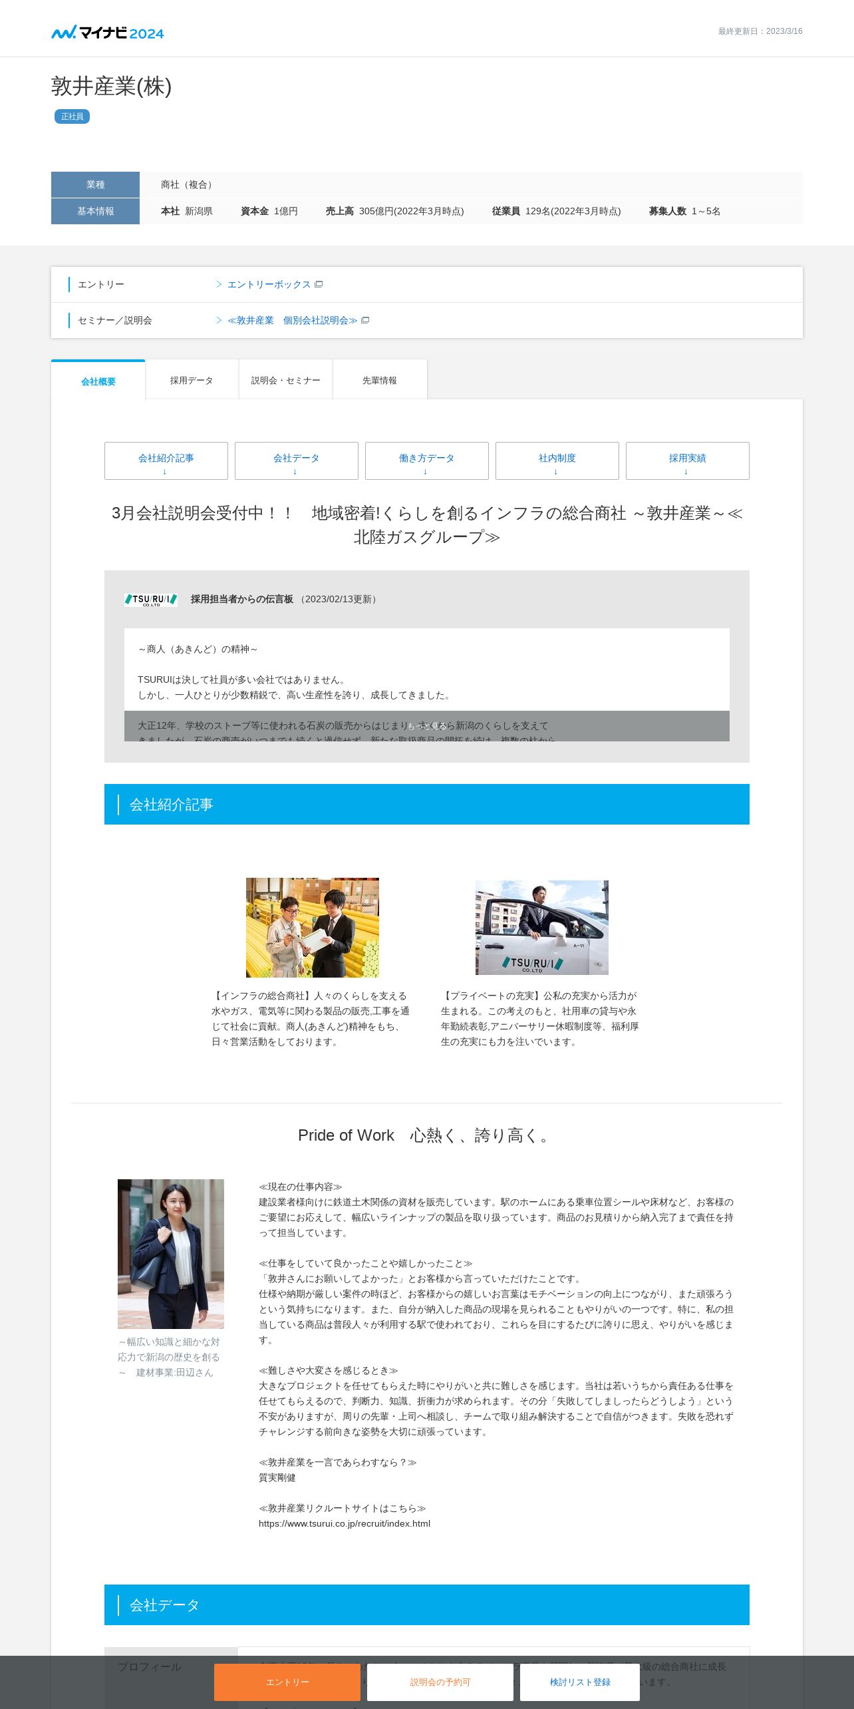Expand the message with もっと見る
Viewport: 854px width, 1709px height.
[x=427, y=726]
